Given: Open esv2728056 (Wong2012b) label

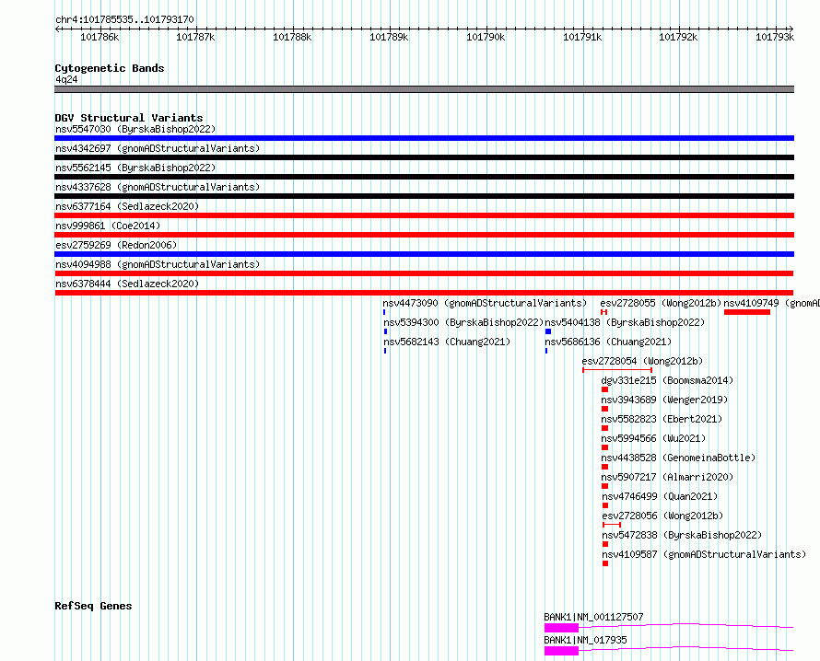Looking at the screenshot, I should coord(662,516).
